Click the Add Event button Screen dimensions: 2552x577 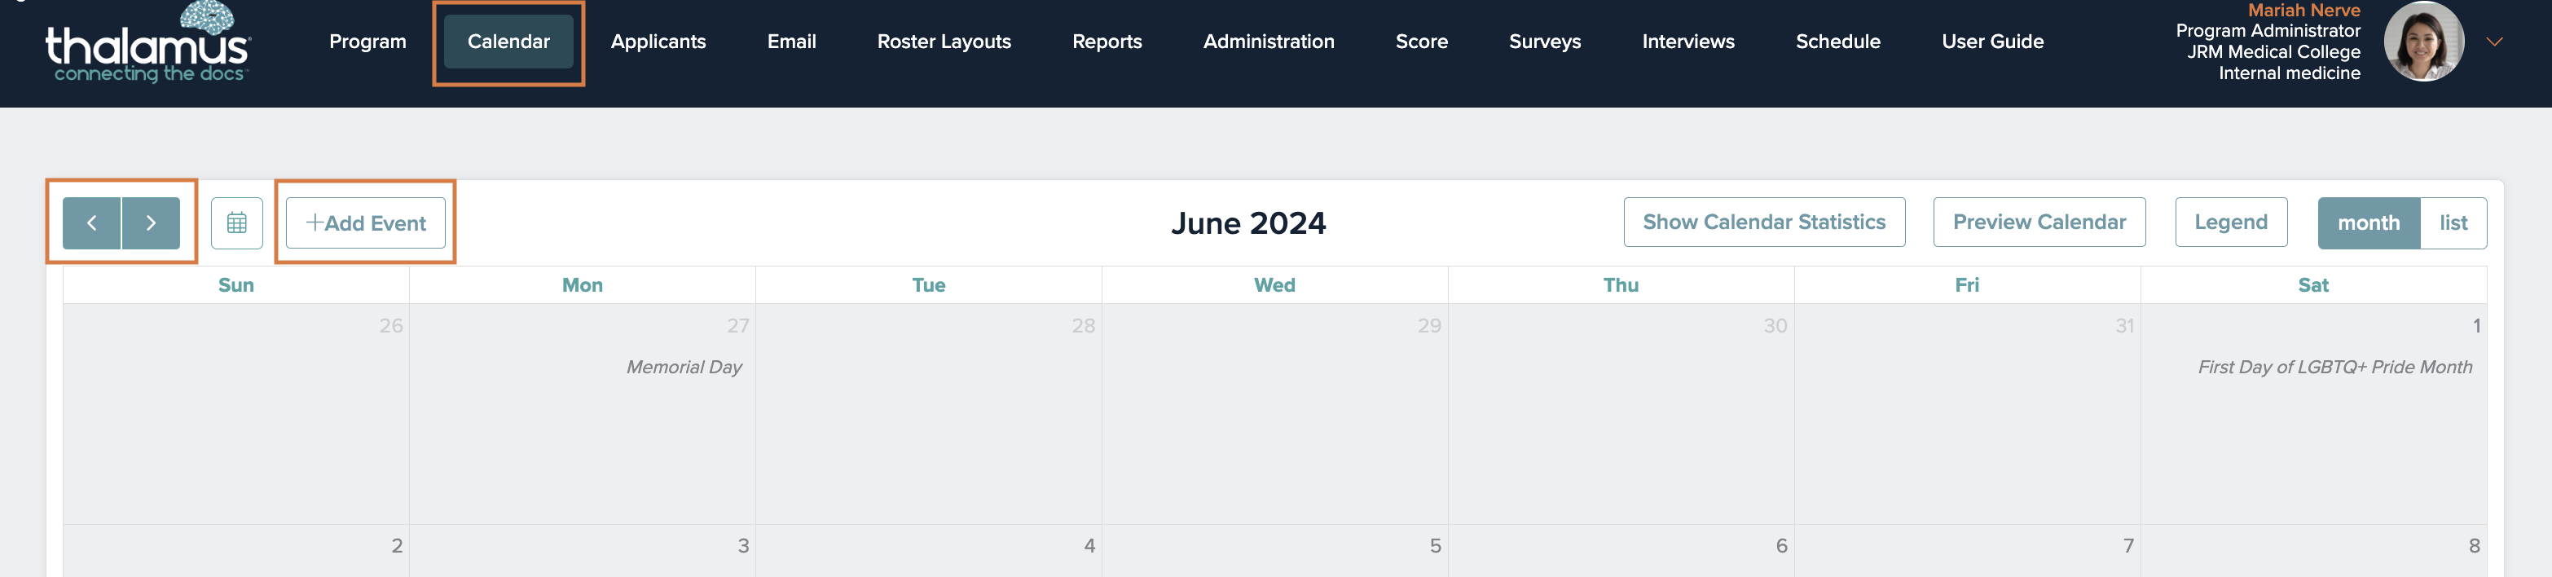coord(366,223)
